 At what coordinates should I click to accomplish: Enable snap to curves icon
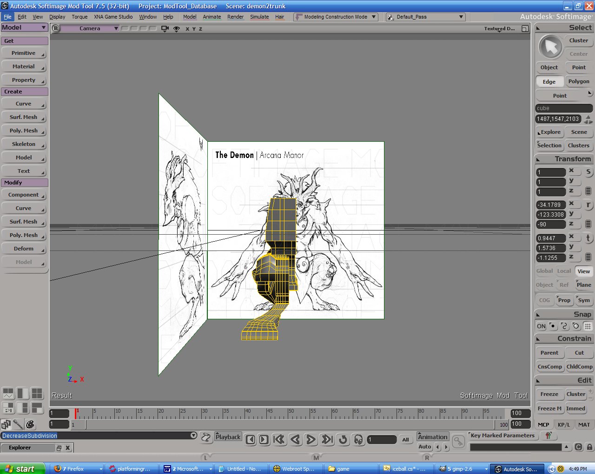pos(564,326)
